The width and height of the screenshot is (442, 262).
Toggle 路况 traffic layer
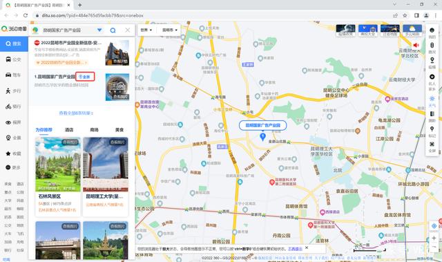(432, 48)
